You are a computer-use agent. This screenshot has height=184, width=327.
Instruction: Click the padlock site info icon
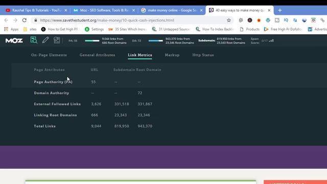(36, 20)
